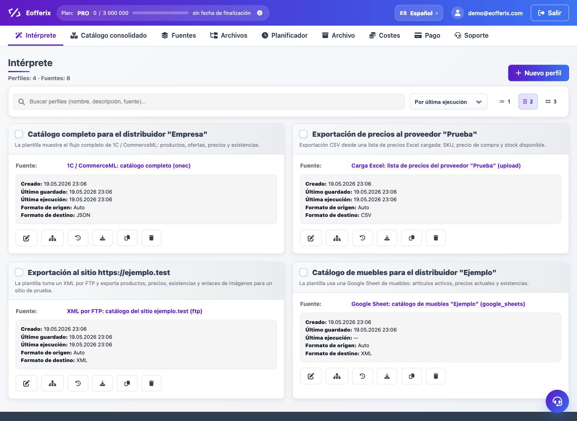
Task: Open the Pago tab
Action: pos(427,35)
